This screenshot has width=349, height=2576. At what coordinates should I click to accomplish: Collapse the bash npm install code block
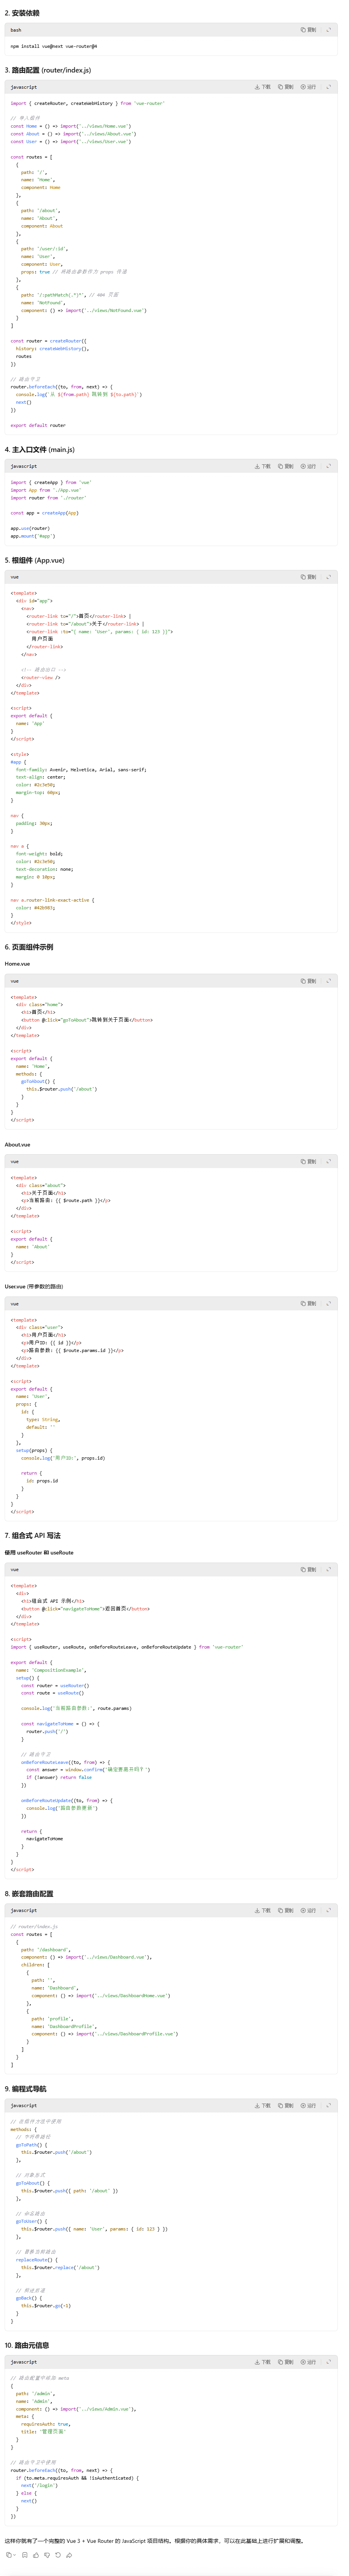pos(328,30)
